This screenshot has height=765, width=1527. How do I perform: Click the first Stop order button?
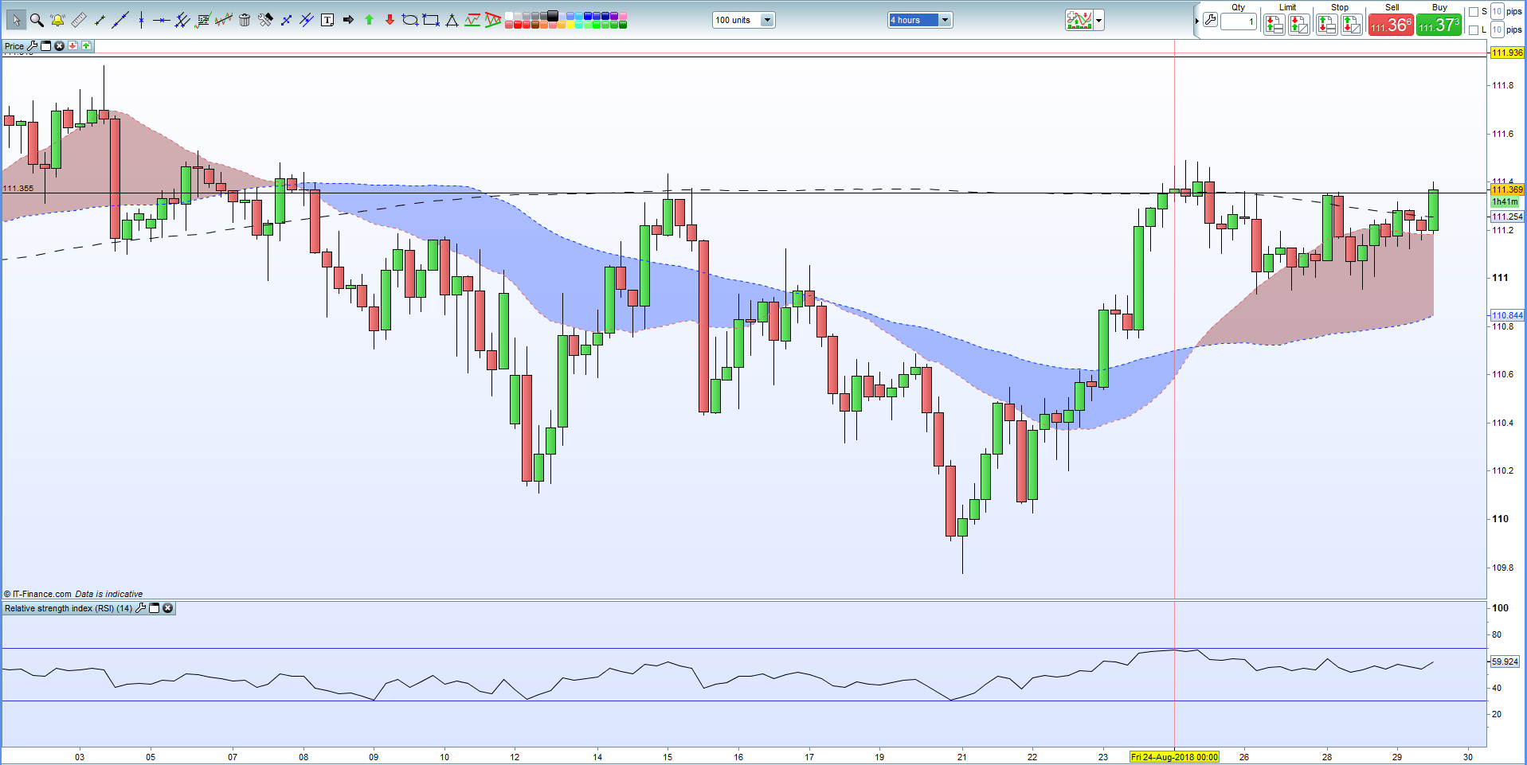click(1326, 25)
